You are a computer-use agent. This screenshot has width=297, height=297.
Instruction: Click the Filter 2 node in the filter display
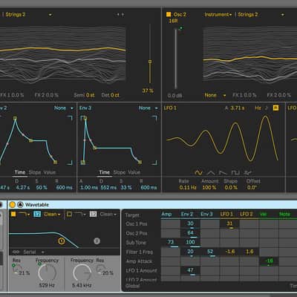click(97, 241)
